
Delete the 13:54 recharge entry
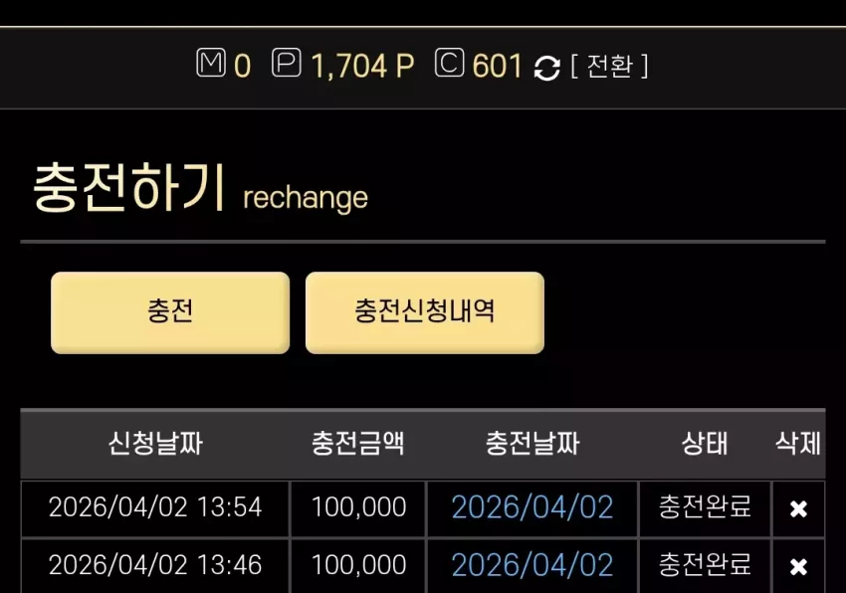pyautogui.click(x=798, y=508)
